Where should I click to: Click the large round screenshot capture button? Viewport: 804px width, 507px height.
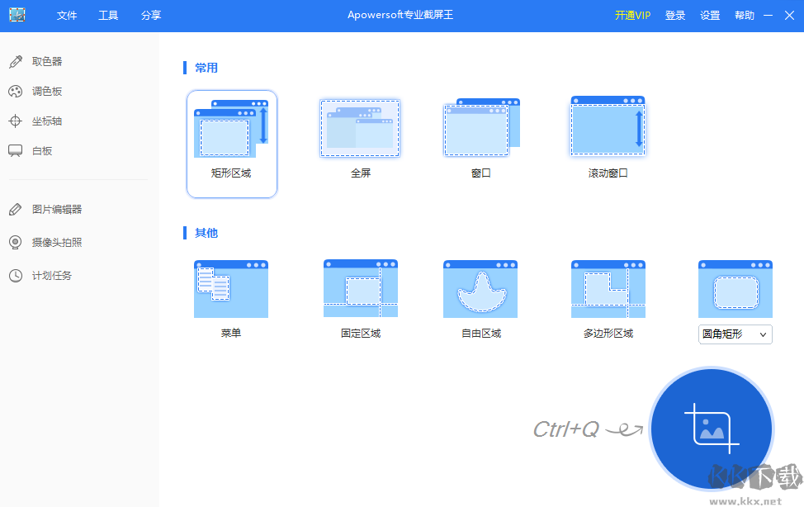pos(712,429)
